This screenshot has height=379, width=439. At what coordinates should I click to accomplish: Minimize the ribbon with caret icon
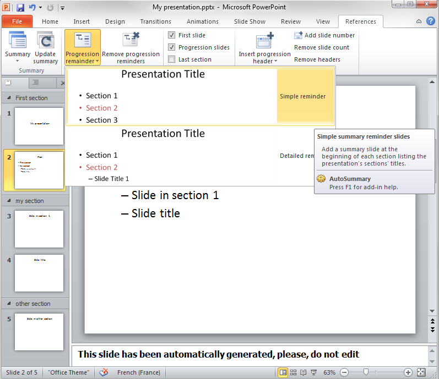[419, 21]
